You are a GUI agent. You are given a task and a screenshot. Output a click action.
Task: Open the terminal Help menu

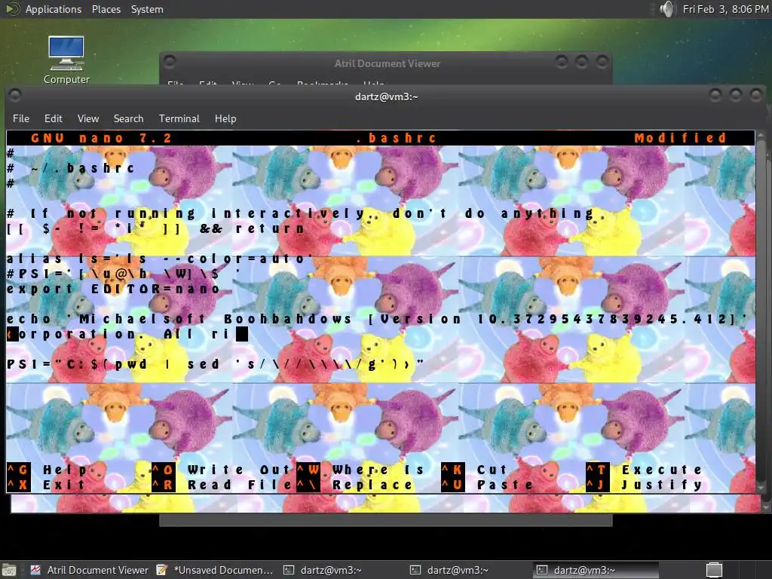tap(225, 118)
